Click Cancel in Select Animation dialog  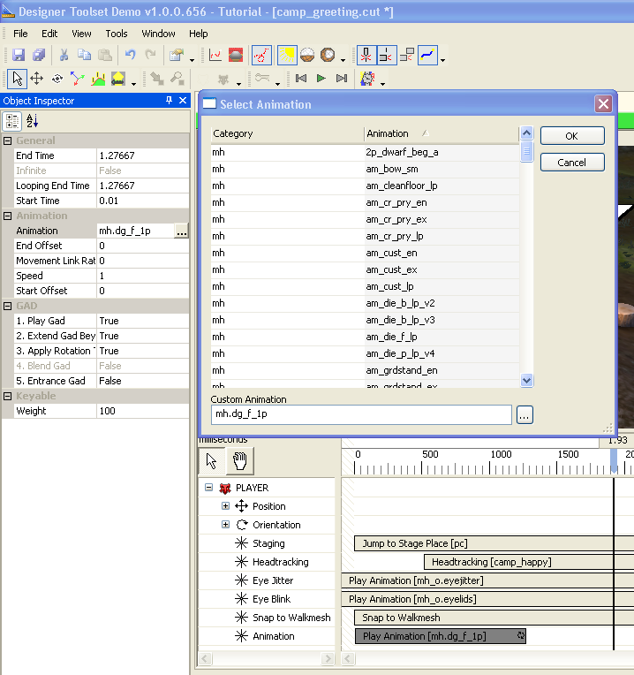pyautogui.click(x=571, y=163)
